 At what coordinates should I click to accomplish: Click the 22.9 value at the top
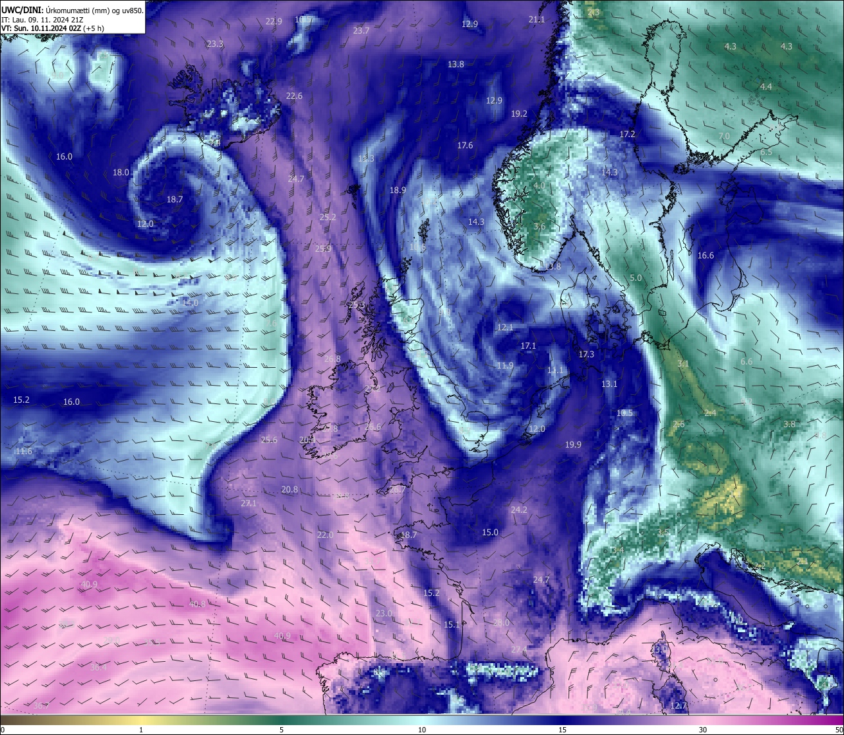274,21
